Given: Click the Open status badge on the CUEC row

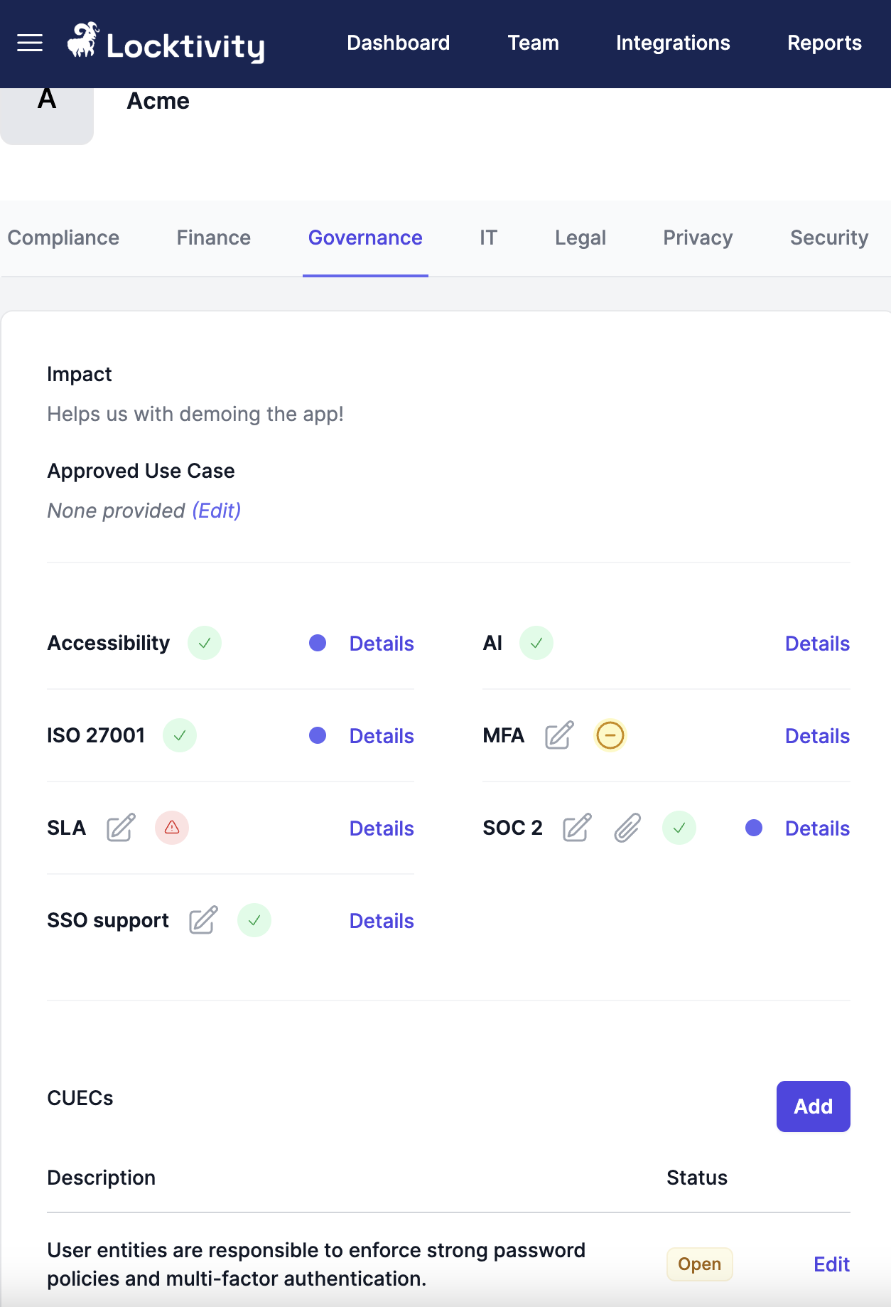Looking at the screenshot, I should (x=699, y=1264).
